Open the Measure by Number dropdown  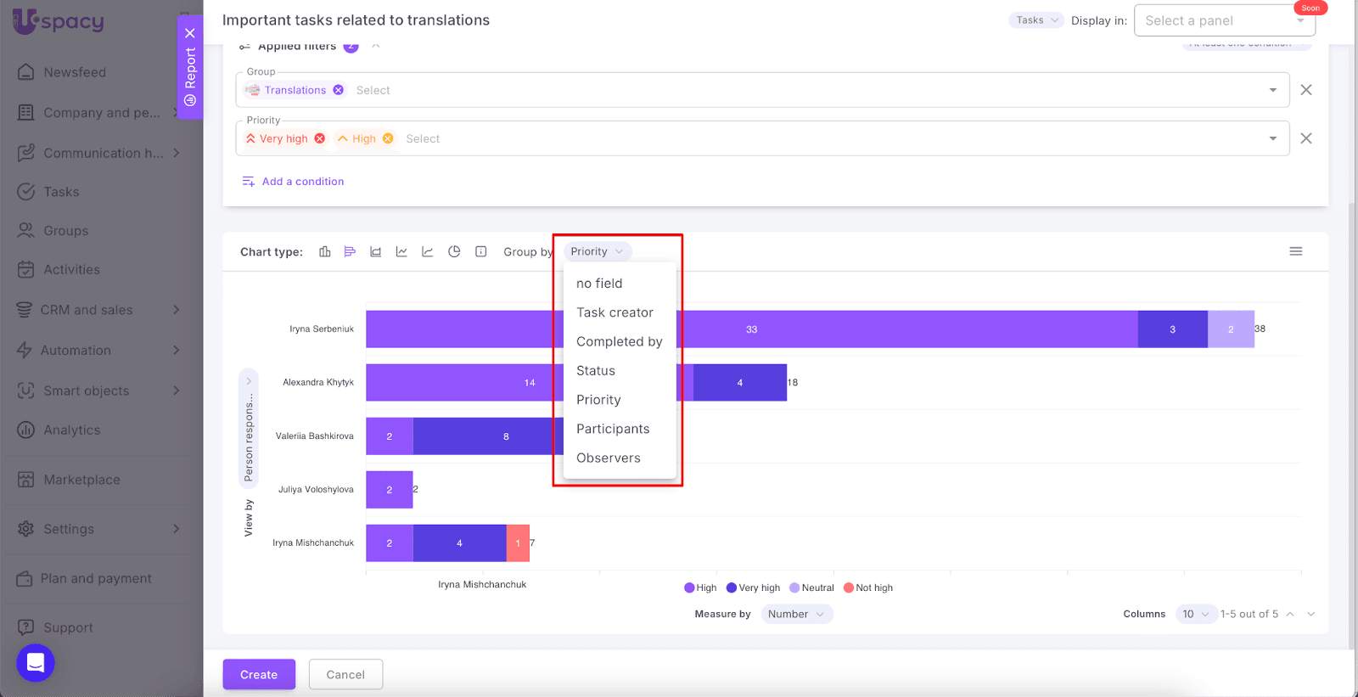(796, 614)
